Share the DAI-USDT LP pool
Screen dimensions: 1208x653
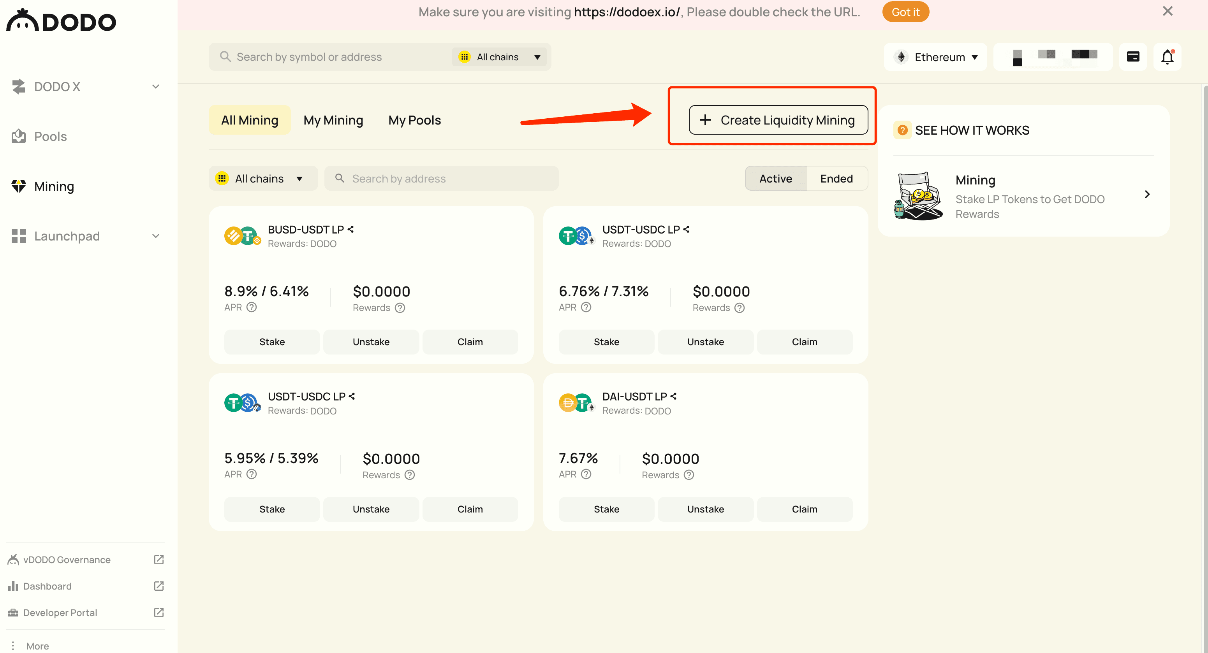[x=673, y=396]
